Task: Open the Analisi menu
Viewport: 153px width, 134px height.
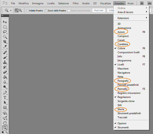Action: [86, 3]
